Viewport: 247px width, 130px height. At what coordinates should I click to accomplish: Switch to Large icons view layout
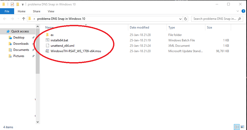pyautogui.click(x=242, y=127)
